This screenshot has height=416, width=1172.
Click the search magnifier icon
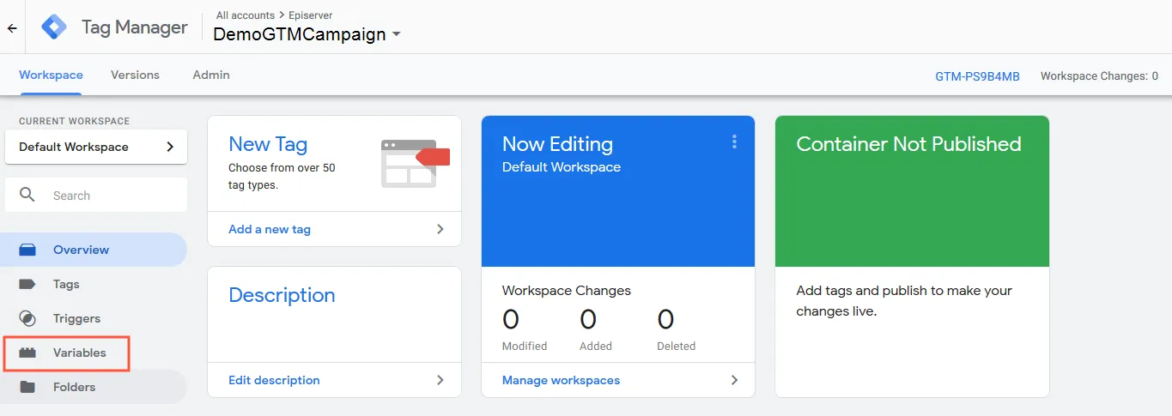27,196
